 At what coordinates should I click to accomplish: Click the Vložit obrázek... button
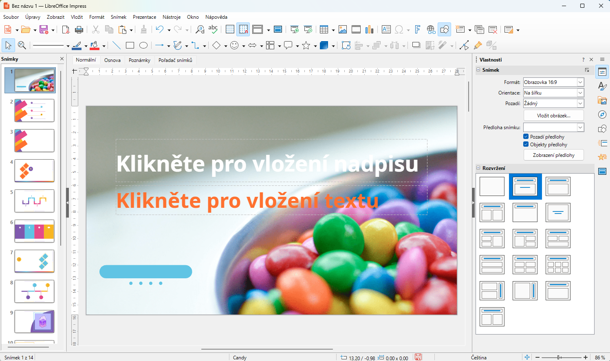[x=553, y=115]
